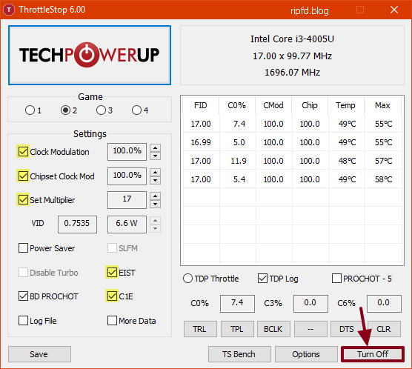
Task: Click the CLR button to reset max
Action: coord(384,329)
